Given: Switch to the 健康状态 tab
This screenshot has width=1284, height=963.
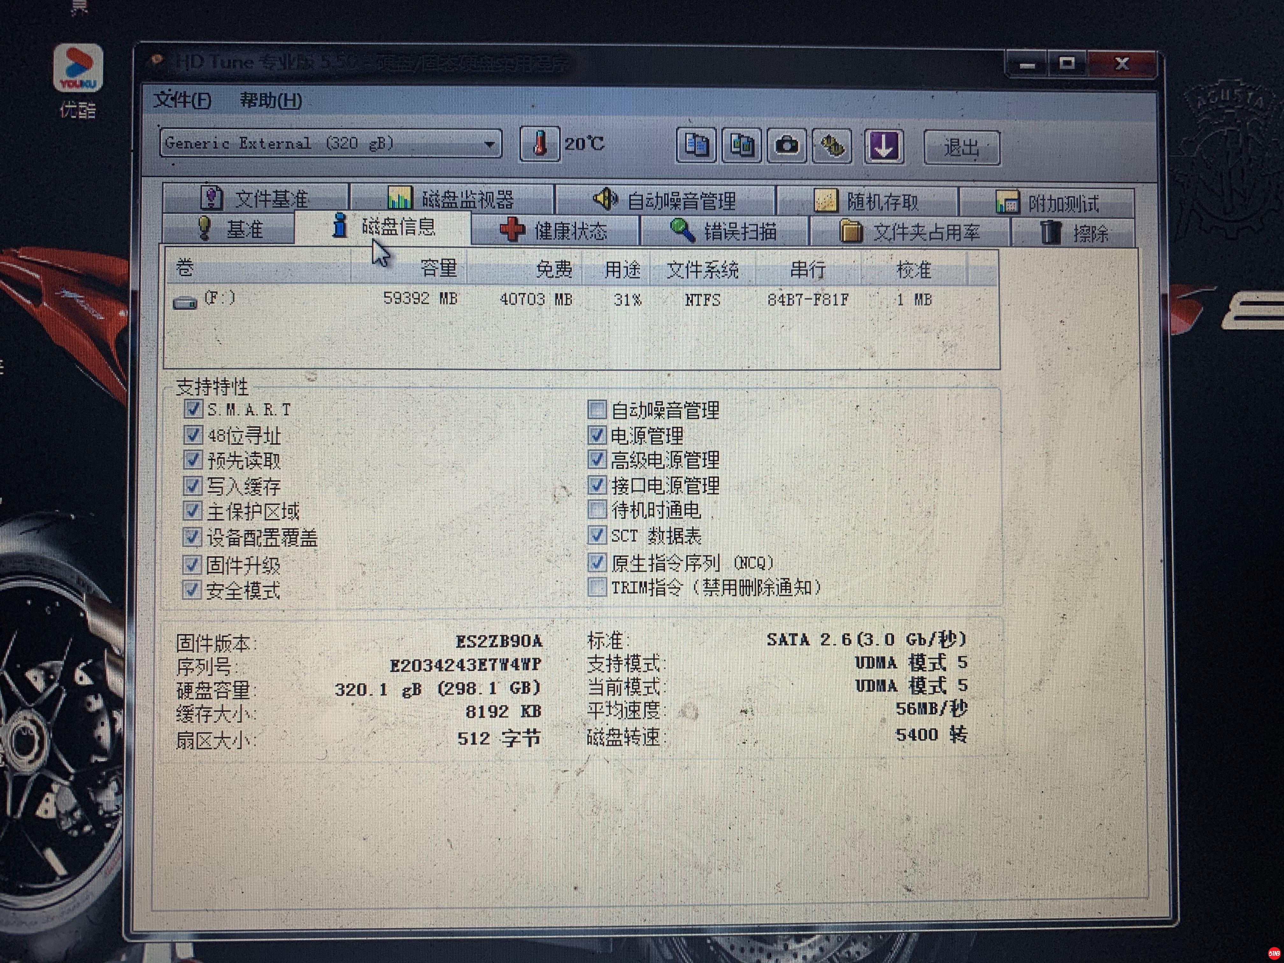Looking at the screenshot, I should (554, 231).
